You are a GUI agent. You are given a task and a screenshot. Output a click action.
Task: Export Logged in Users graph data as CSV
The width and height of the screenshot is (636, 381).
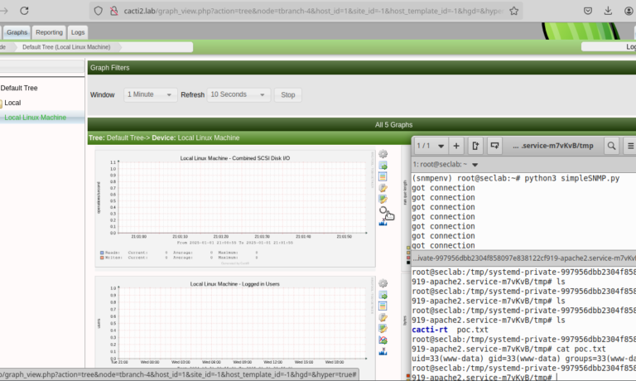383,295
